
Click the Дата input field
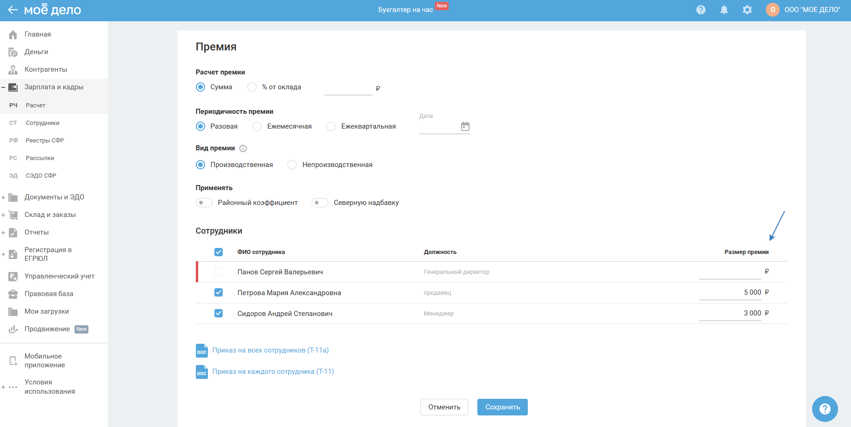click(439, 127)
